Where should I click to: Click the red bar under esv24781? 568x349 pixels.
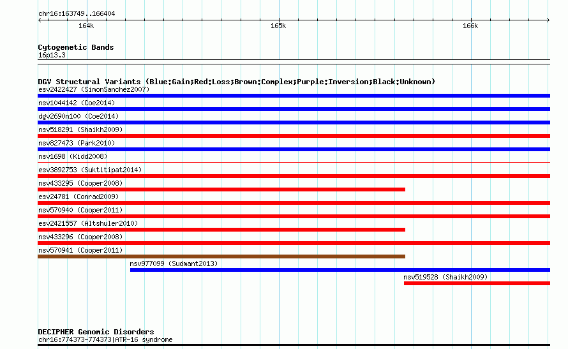pyautogui.click(x=294, y=203)
